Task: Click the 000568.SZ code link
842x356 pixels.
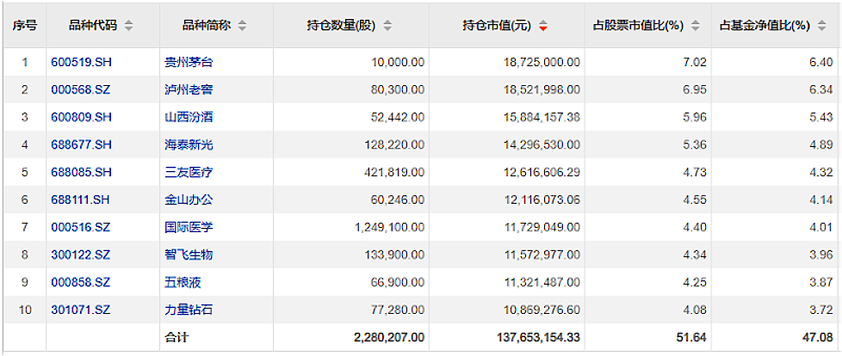Action: [x=81, y=89]
